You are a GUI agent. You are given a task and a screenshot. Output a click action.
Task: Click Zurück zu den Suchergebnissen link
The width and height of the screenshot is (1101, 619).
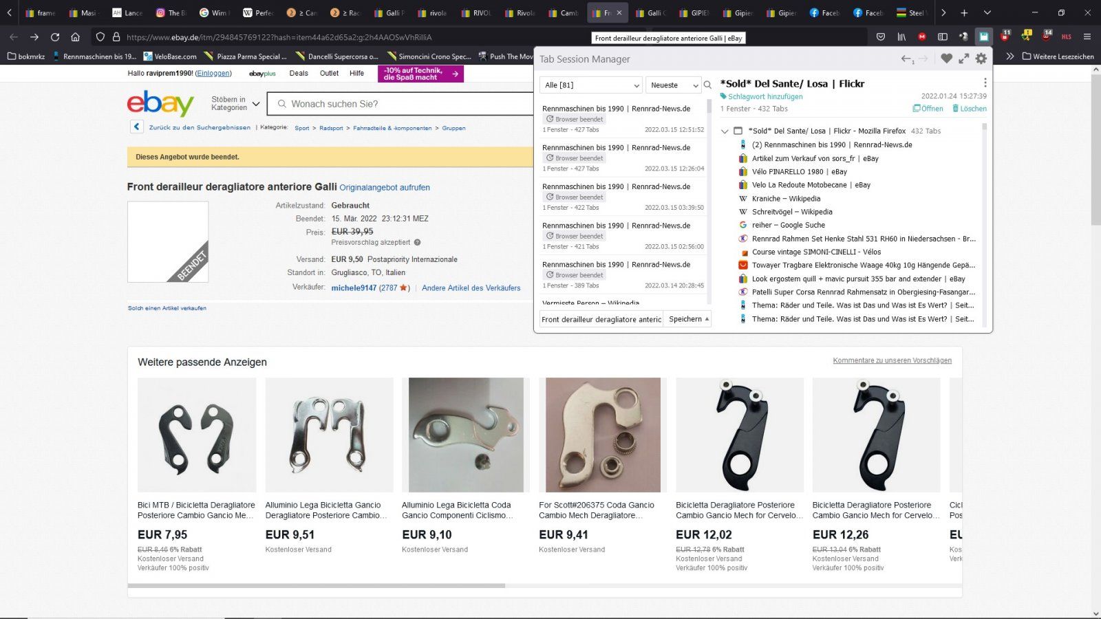[x=200, y=127]
